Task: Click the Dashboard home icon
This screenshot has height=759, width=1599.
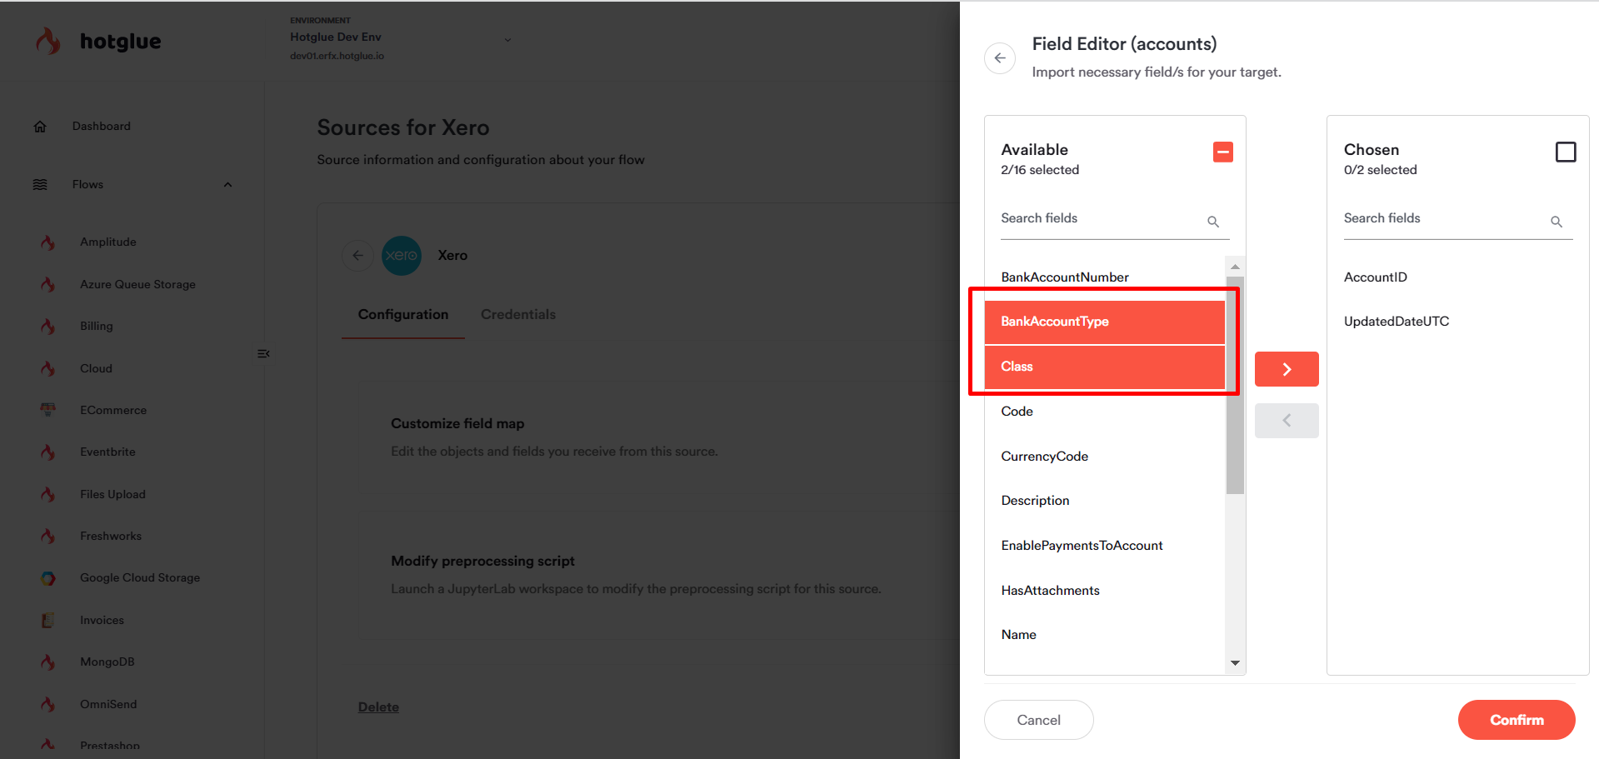Action: [40, 127]
